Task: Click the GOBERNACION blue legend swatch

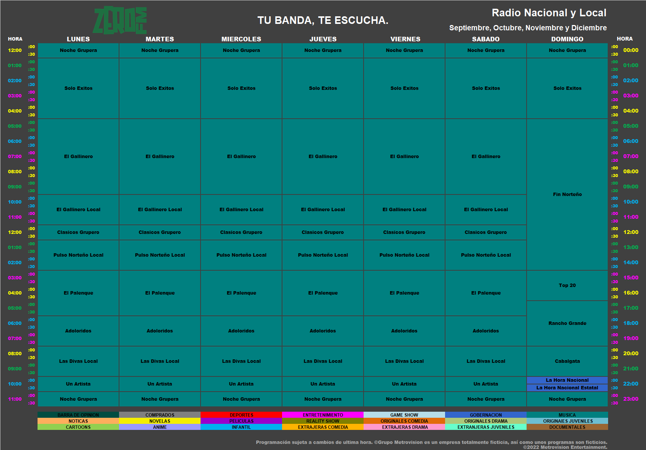Action: pyautogui.click(x=486, y=415)
